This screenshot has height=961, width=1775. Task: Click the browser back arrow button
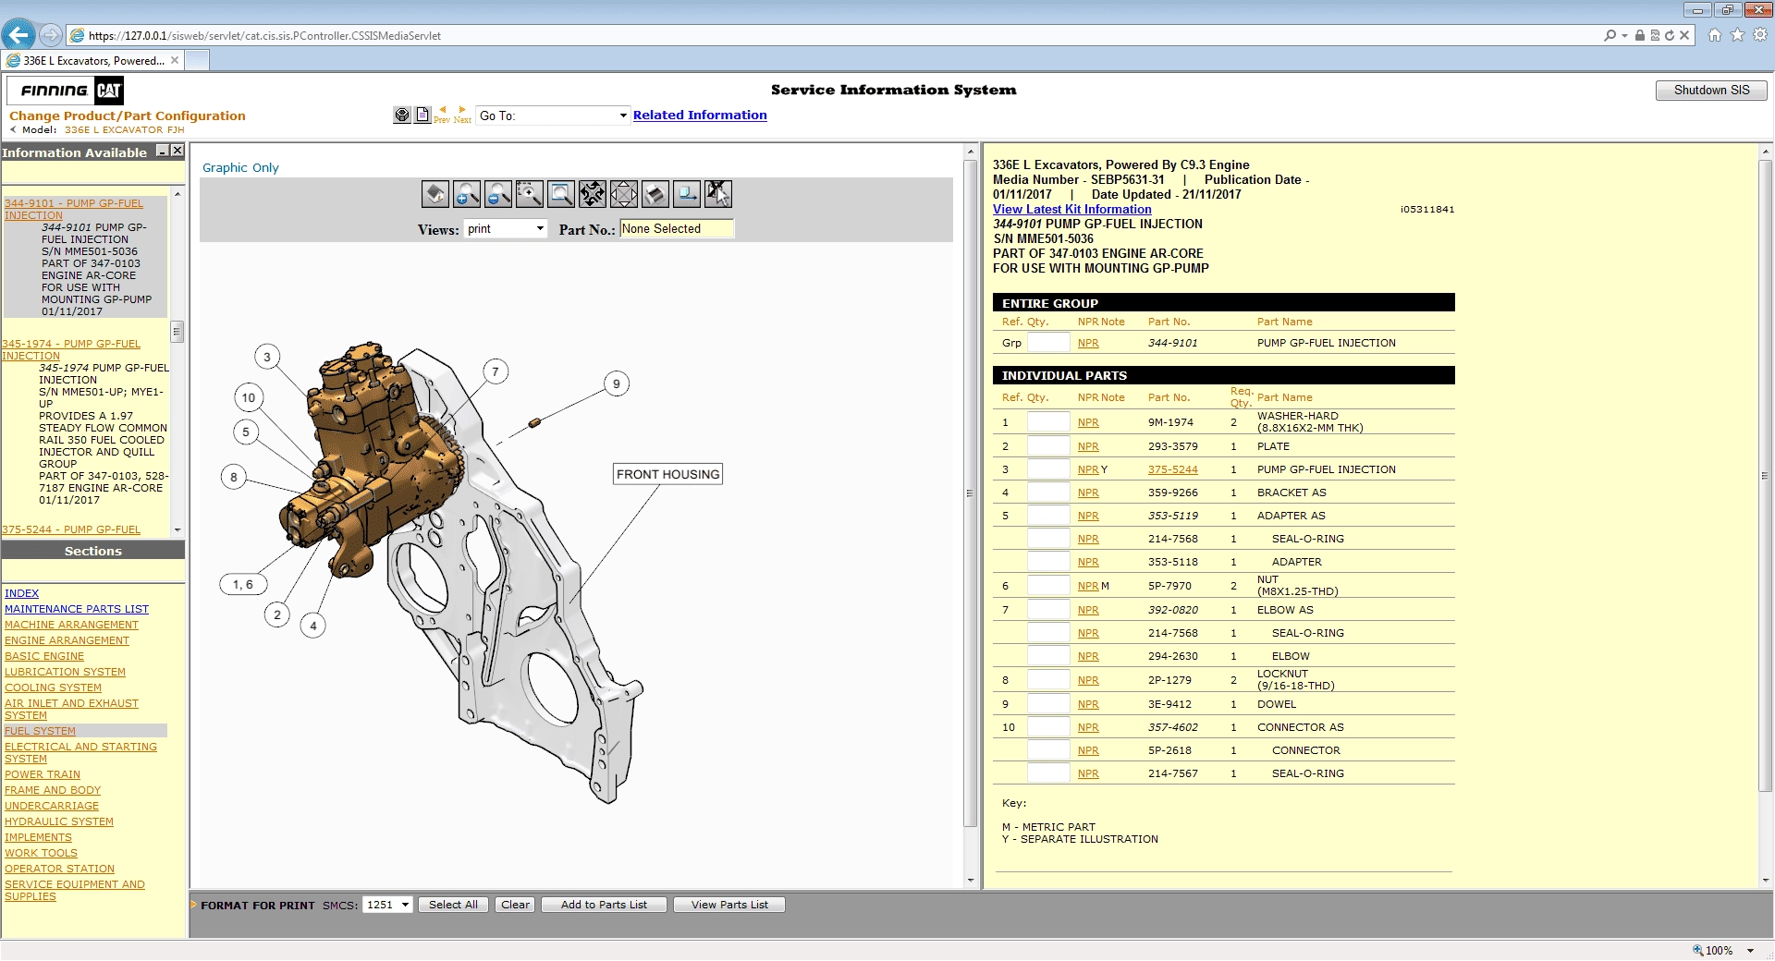pos(18,35)
